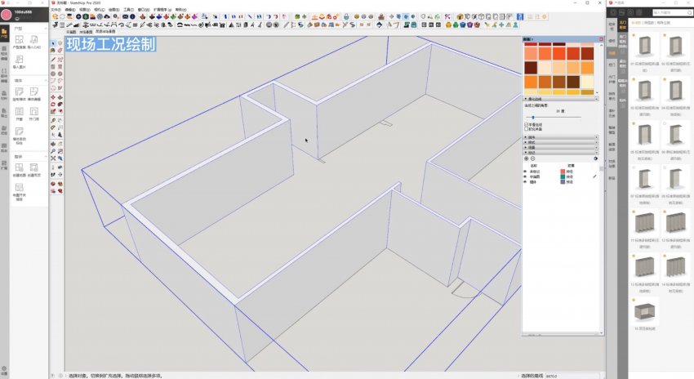Click the 创建地面 create floor icon
Viewport: 694px width, 379px height.
[19, 170]
